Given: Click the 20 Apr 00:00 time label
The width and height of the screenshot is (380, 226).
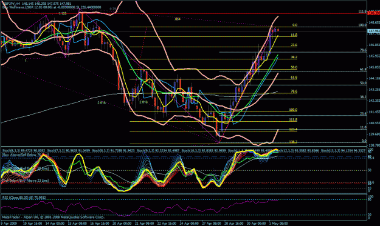Looking at the screenshot, I should [x=122, y=224].
